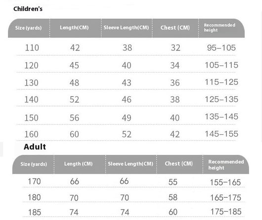The width and height of the screenshot is (262, 220).
Task: Click the 95–105 recommended height cell
Action: (x=221, y=48)
